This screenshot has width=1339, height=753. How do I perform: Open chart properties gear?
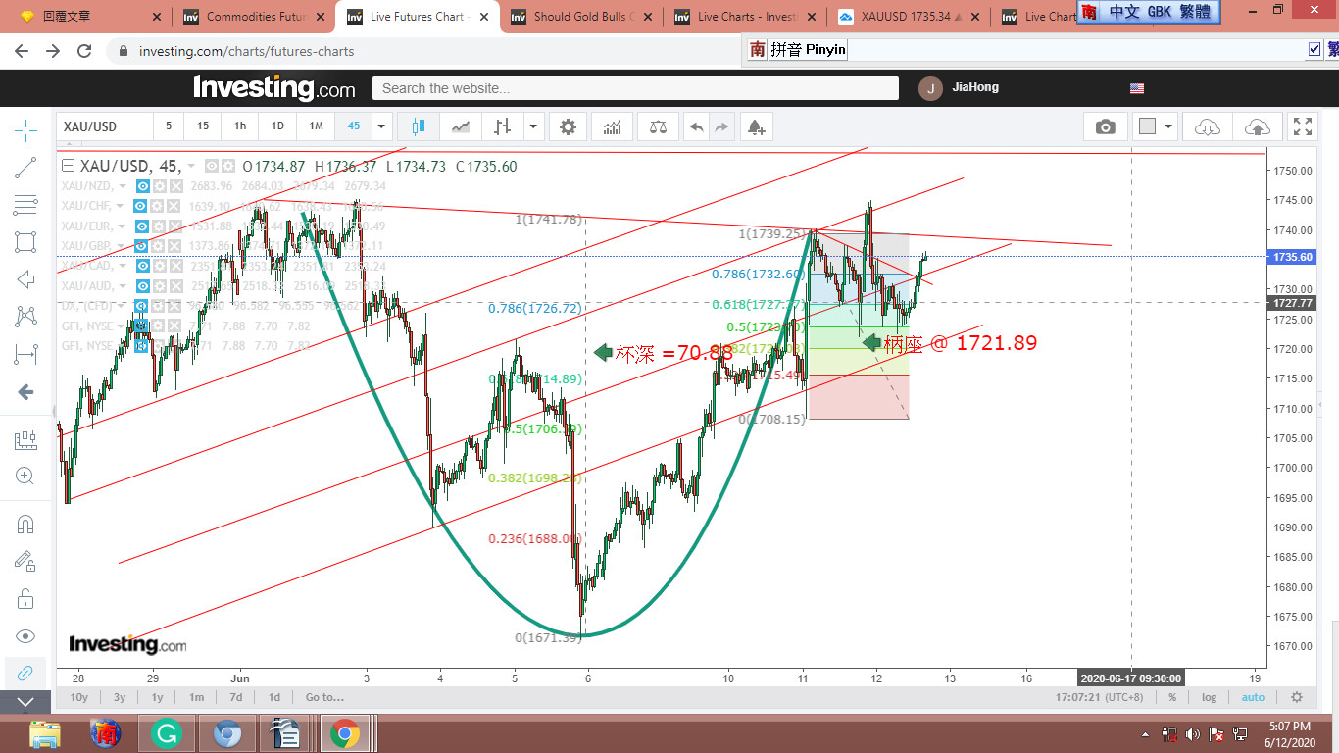[568, 126]
